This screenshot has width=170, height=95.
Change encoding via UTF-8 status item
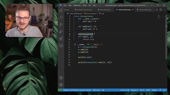142,90
